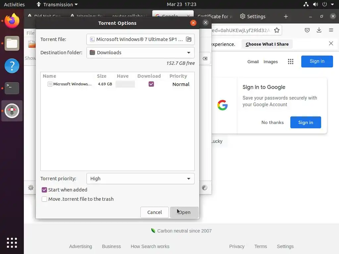Open the File menu in Transmission
Viewport: 339px width, 254px height.
(30, 33)
